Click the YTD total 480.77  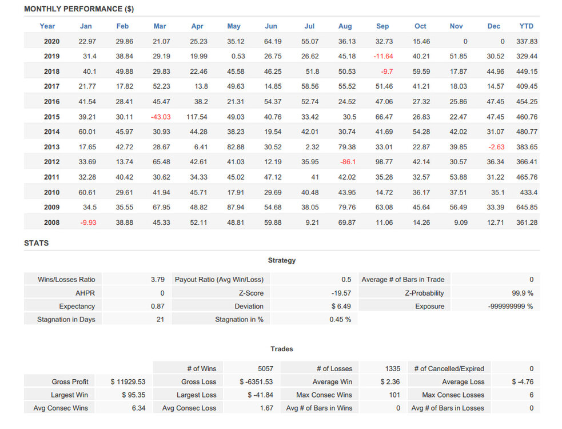(x=527, y=132)
